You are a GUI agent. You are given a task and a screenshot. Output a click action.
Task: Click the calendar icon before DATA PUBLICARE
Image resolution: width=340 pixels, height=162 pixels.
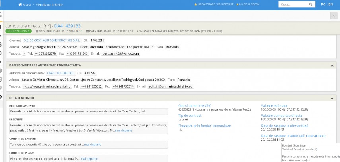tap(37, 31)
